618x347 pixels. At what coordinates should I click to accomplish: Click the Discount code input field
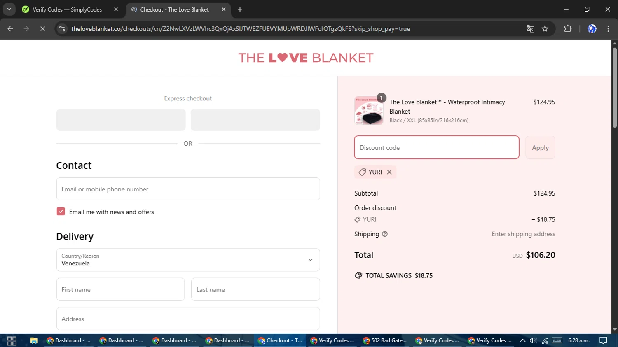click(x=436, y=147)
